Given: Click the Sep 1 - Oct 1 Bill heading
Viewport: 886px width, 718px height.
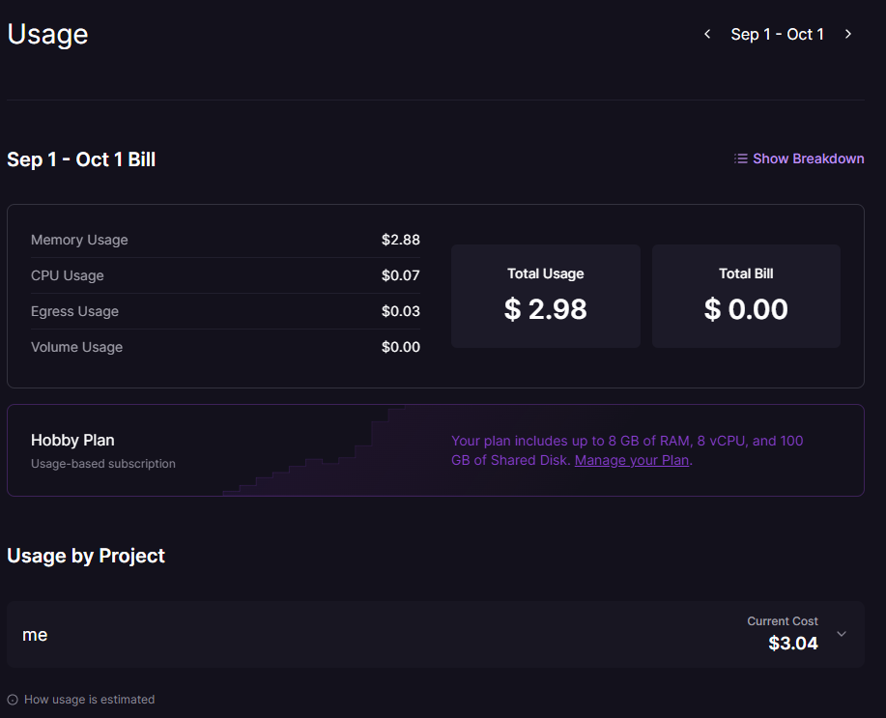Looking at the screenshot, I should point(81,159).
